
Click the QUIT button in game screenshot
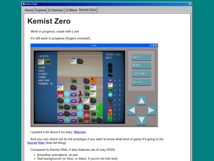tap(141, 57)
